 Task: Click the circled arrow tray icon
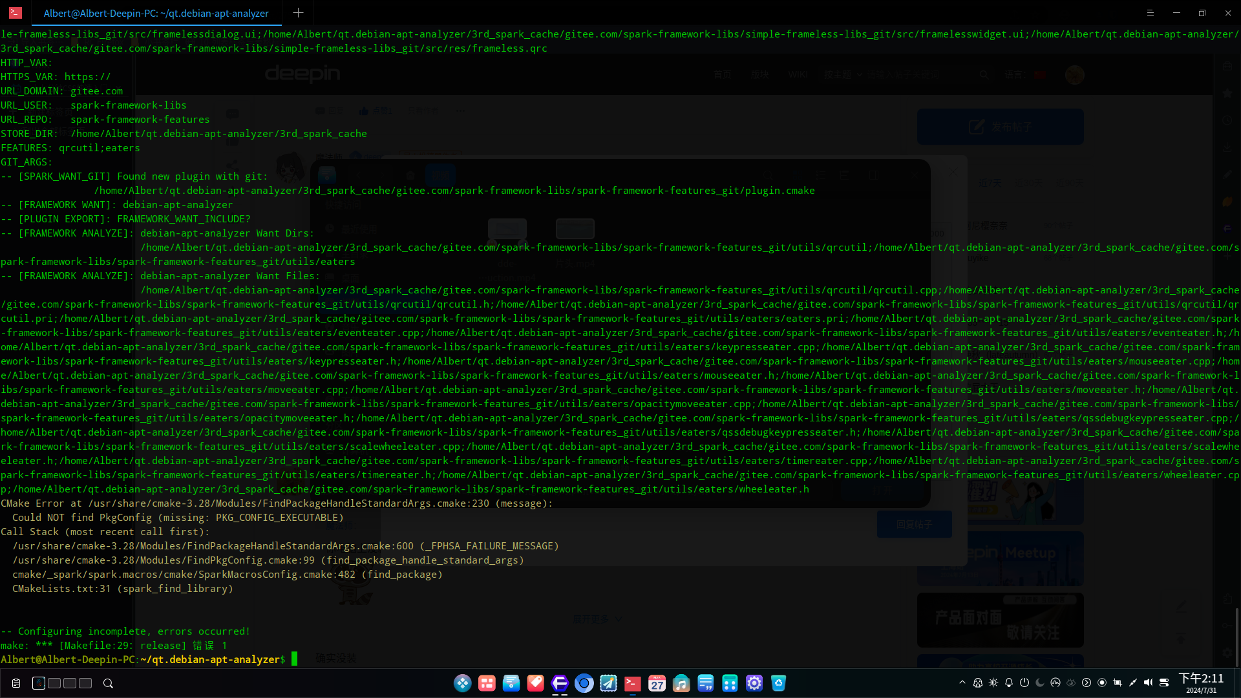[1087, 682]
